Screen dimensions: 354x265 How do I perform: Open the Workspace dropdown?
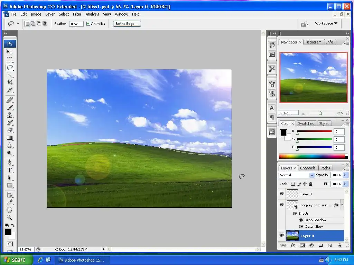click(326, 23)
